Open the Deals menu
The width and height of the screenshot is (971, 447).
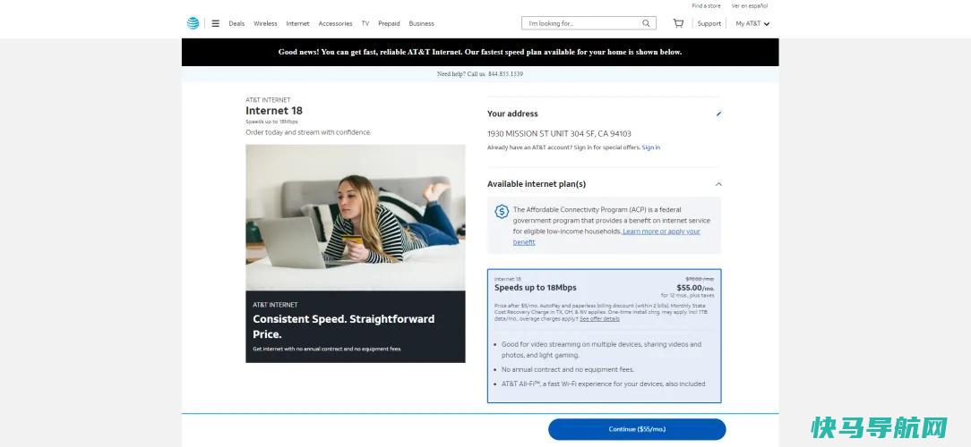(236, 23)
